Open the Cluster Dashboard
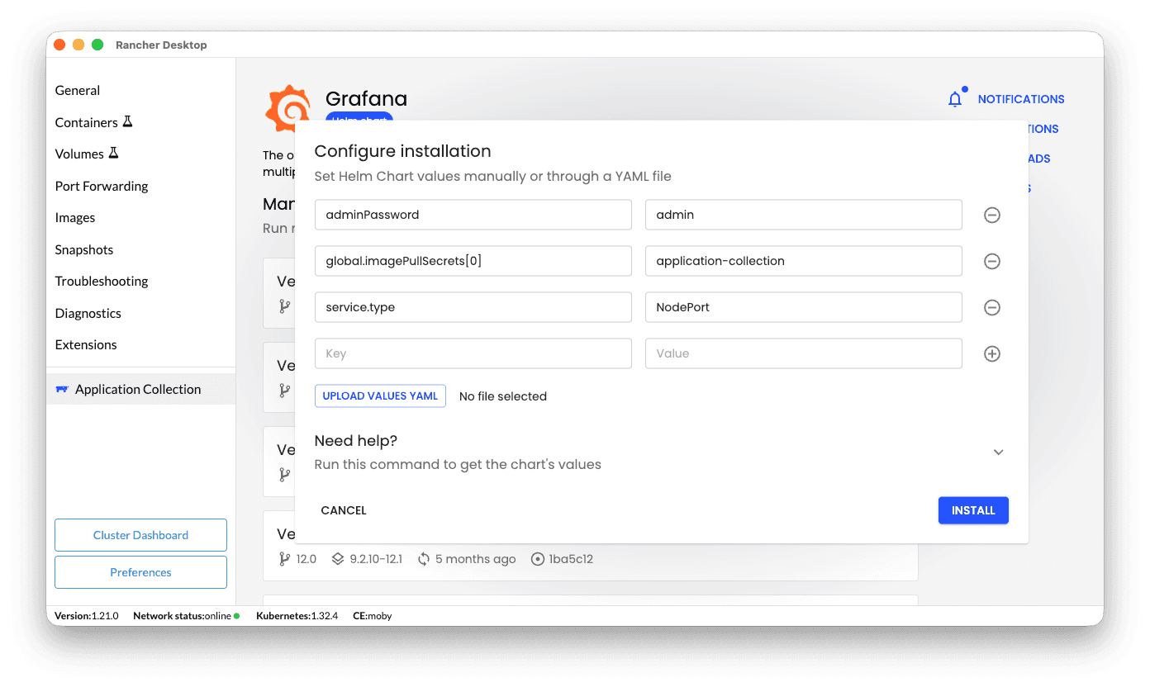 140,535
